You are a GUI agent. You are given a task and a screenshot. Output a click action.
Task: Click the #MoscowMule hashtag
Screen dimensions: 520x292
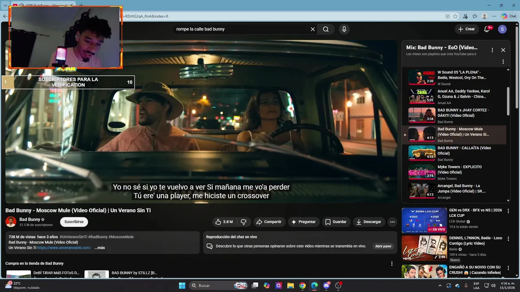(121, 237)
